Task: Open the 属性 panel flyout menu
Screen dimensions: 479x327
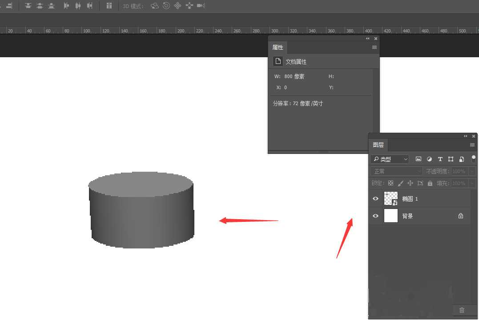Action: point(374,47)
